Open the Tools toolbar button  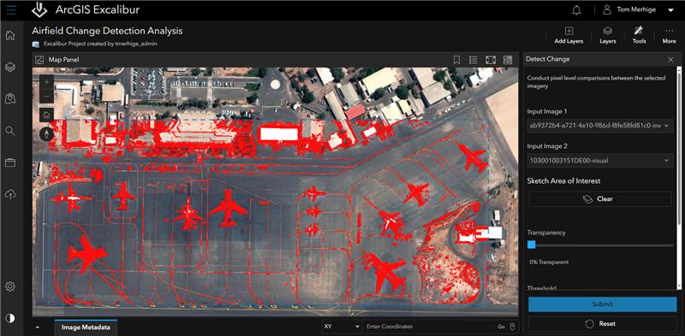[639, 35]
